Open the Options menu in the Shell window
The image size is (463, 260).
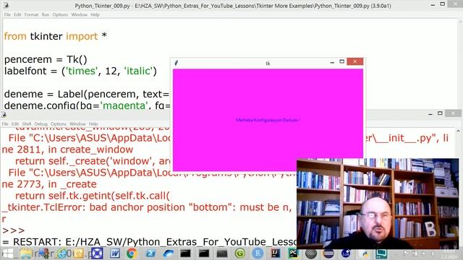coord(59,123)
